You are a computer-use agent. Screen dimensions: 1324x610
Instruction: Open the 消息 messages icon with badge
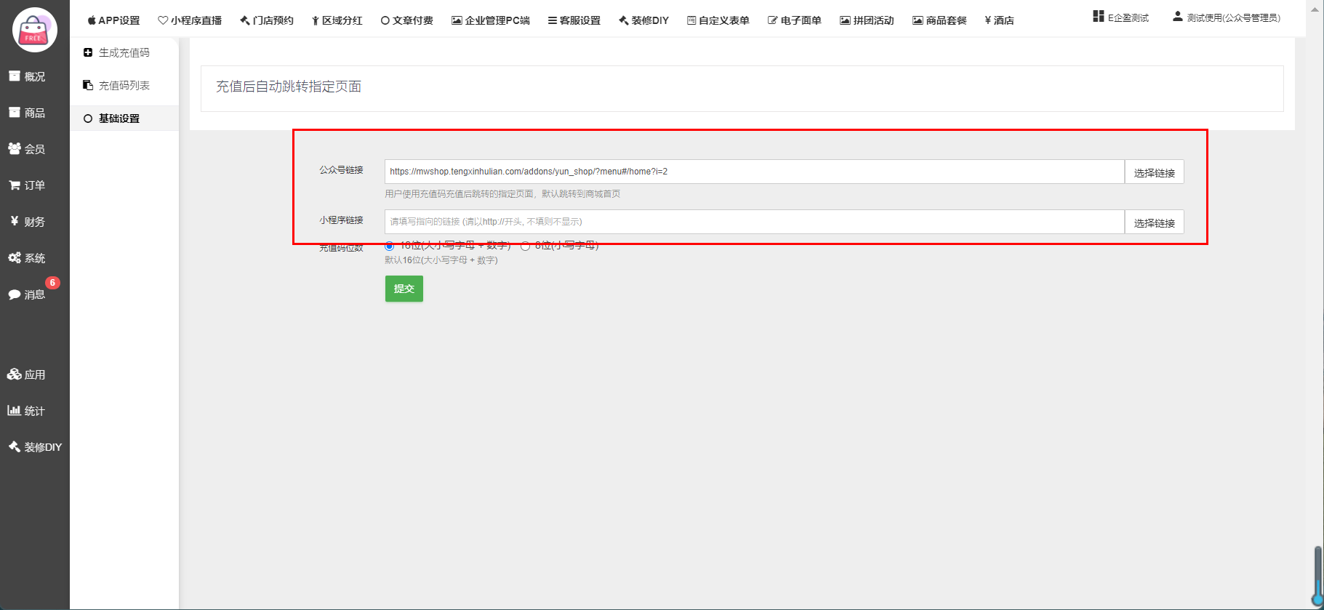(27, 294)
